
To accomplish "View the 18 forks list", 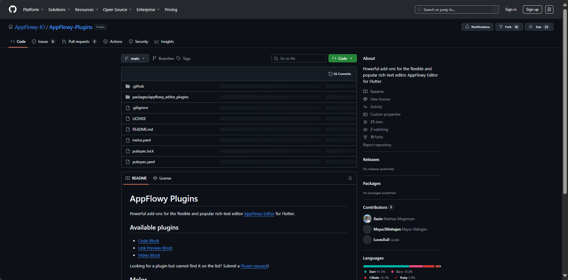I will pos(373,137).
